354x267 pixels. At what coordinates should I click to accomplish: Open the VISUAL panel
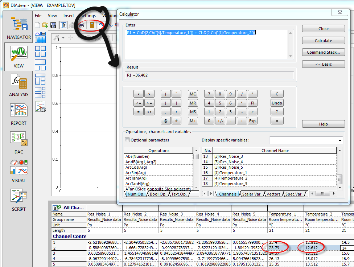pyautogui.click(x=19, y=171)
